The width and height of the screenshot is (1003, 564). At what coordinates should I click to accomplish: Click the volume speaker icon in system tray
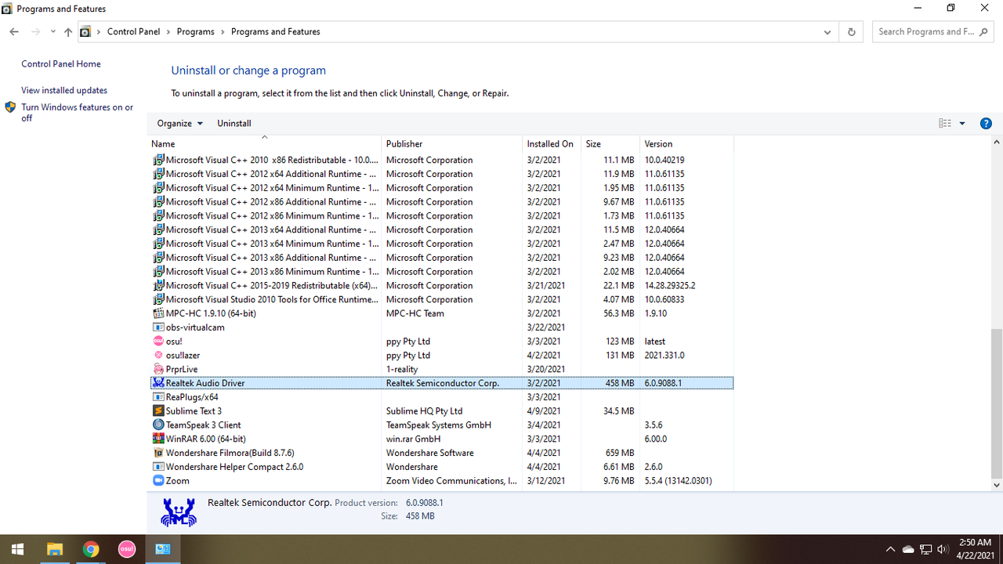pyautogui.click(x=943, y=549)
